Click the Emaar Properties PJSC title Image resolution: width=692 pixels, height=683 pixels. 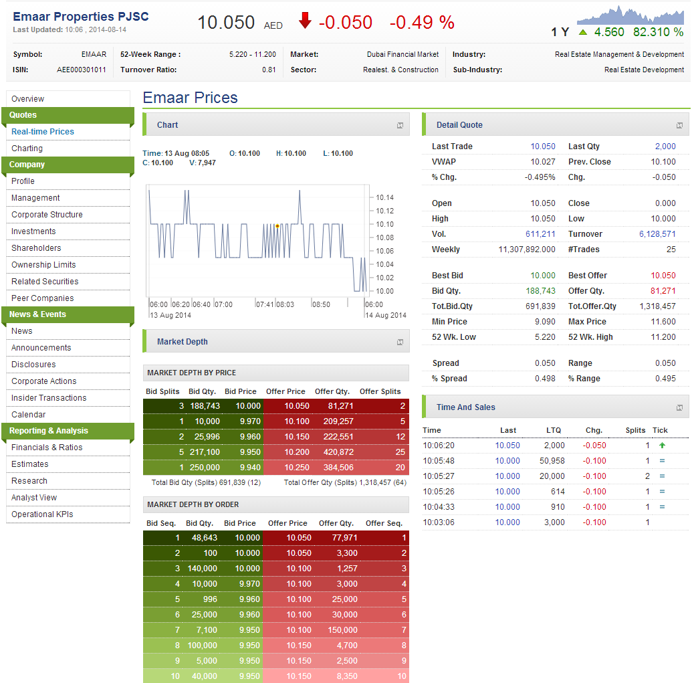[x=81, y=17]
